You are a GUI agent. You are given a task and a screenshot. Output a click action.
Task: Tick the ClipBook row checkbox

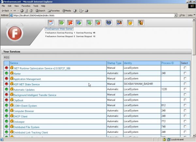coord(185,100)
